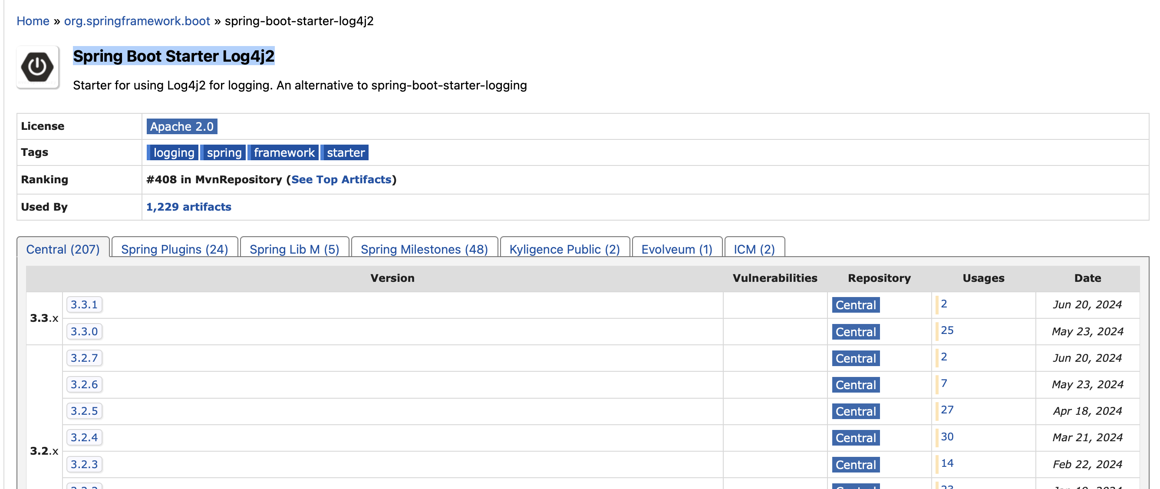Viewport: 1160px width, 489px height.
Task: Click Central badge in 3.3.0 row
Action: click(x=856, y=332)
